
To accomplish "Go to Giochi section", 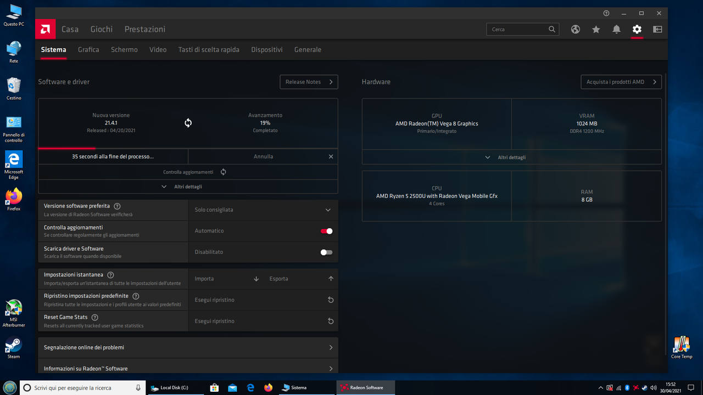I will [x=102, y=29].
